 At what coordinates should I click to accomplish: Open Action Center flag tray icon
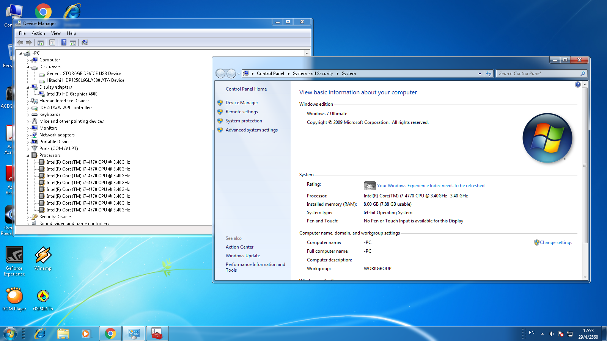[x=560, y=334]
